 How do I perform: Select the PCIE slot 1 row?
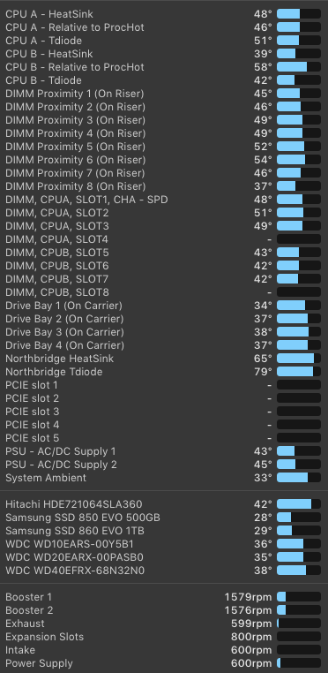[164, 385]
